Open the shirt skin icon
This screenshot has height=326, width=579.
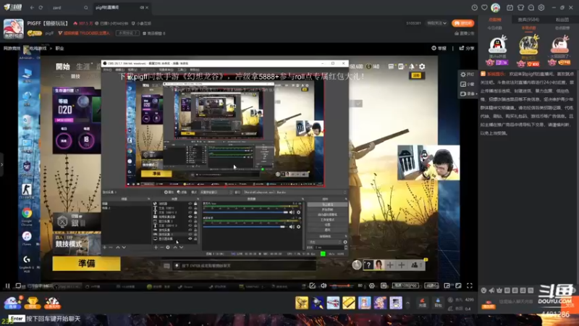pos(520,7)
